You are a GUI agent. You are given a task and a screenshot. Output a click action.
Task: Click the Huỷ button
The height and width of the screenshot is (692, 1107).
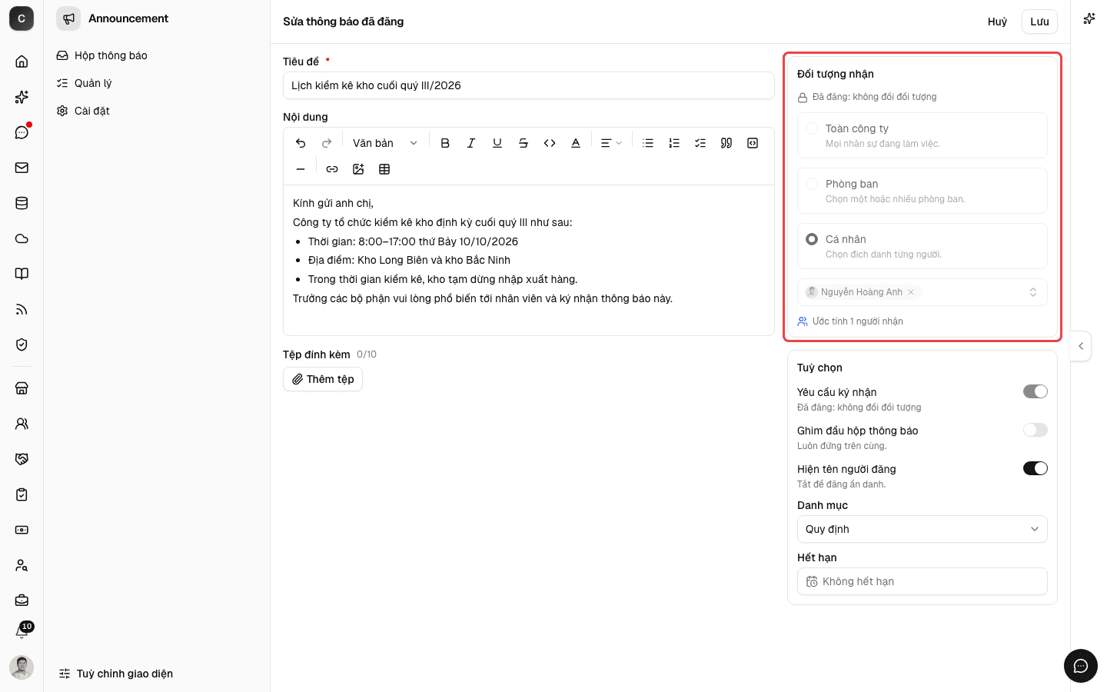coord(997,22)
